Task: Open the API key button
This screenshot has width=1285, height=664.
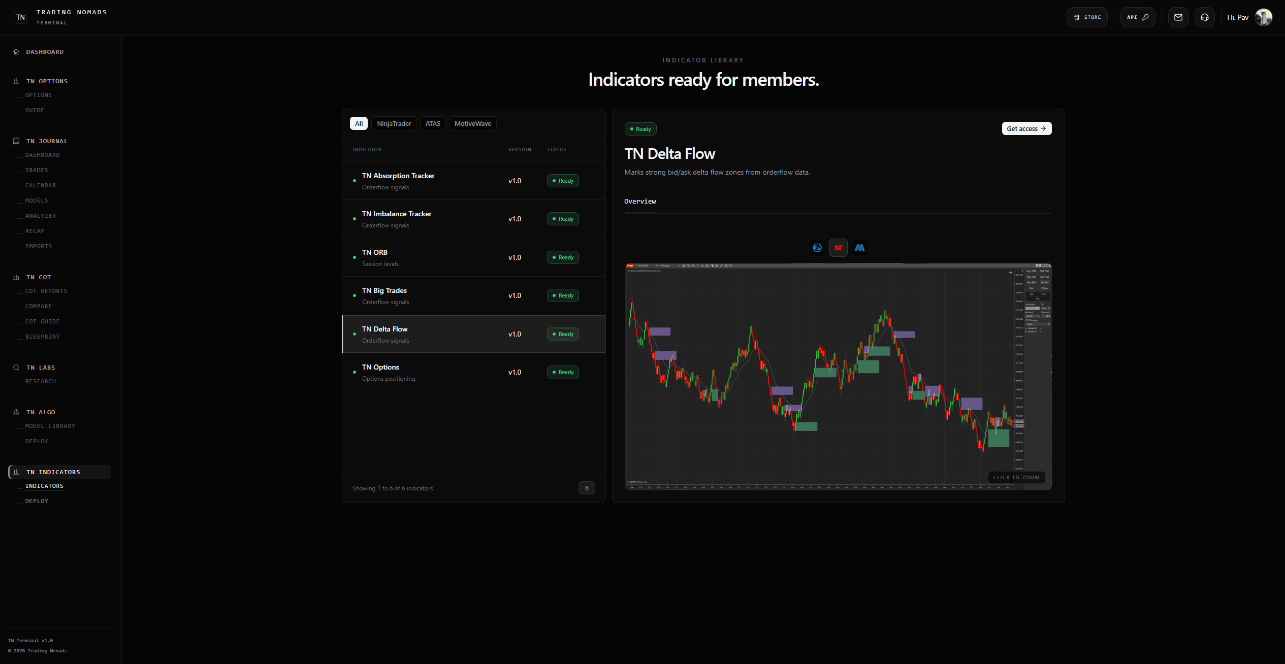Action: coord(1138,17)
